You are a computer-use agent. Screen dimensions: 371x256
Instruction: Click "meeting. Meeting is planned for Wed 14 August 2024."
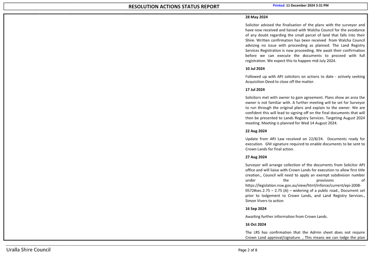292,123
